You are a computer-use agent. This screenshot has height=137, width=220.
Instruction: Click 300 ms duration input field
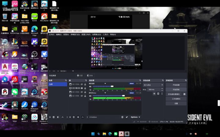point(154,90)
